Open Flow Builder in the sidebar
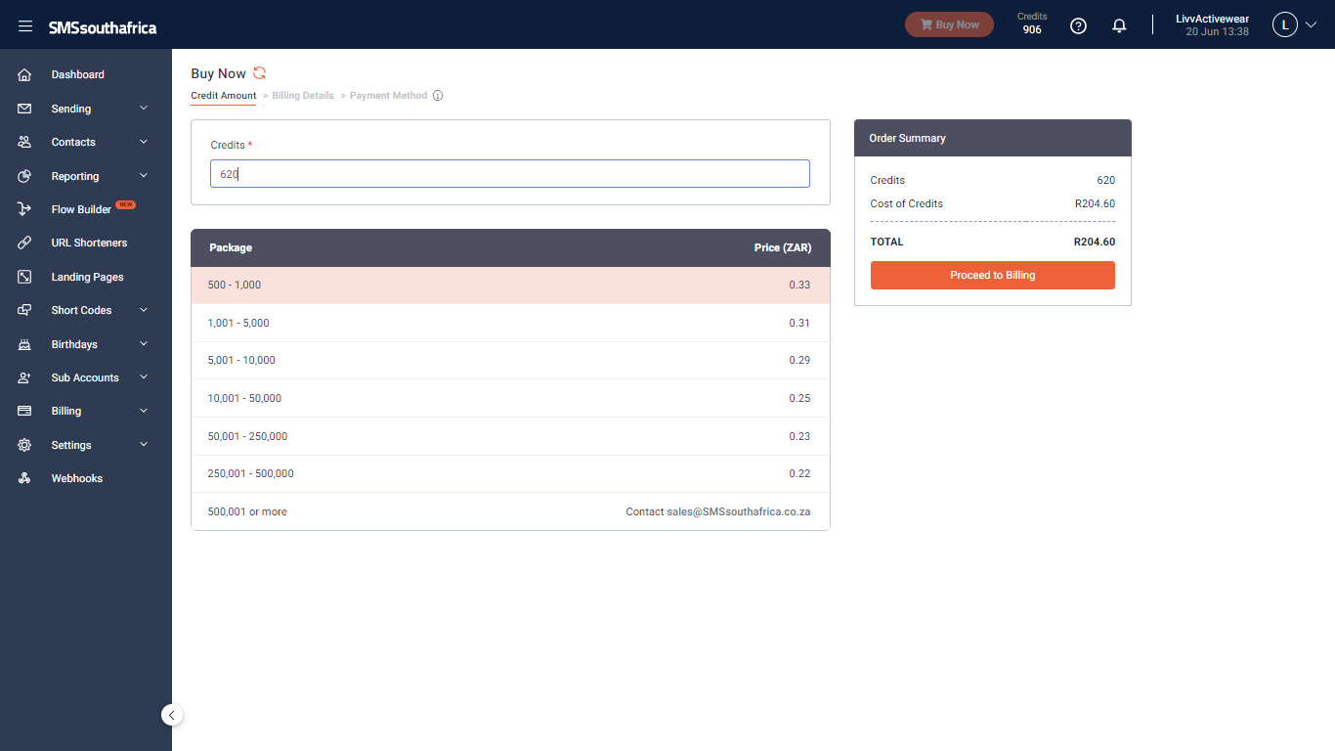 pyautogui.click(x=81, y=209)
